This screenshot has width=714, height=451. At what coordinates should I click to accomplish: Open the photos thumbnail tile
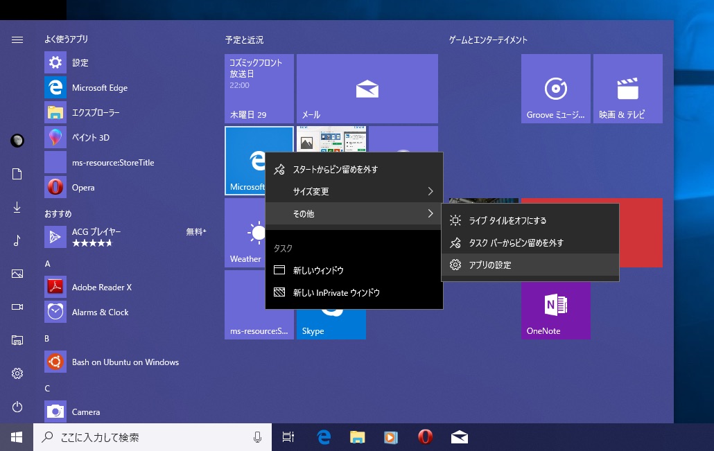point(331,139)
